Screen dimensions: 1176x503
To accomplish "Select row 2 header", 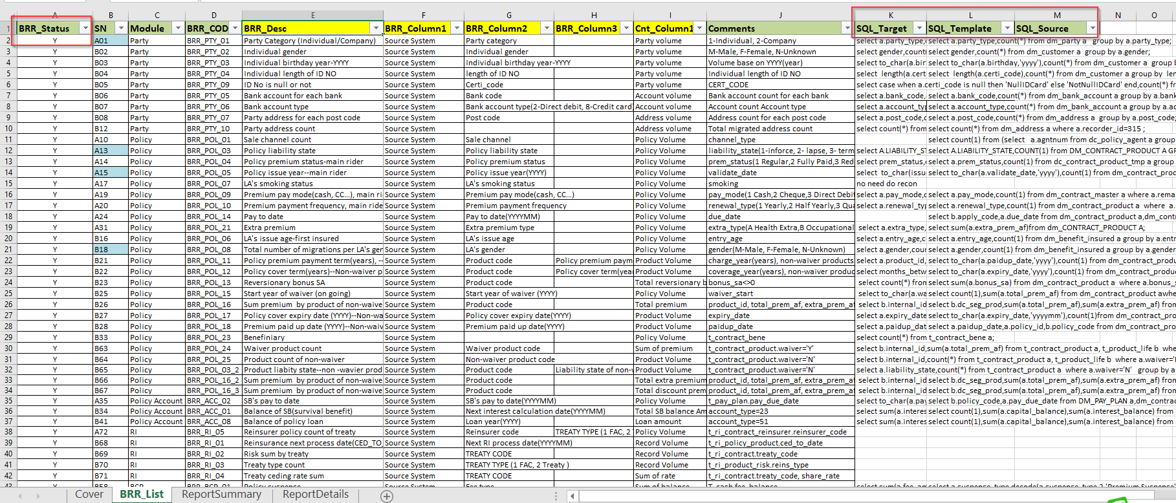I will point(8,41).
